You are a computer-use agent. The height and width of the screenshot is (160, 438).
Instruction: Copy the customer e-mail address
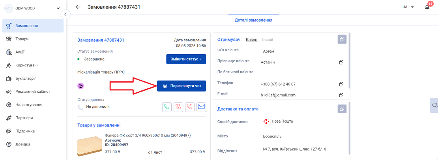[x=341, y=95]
